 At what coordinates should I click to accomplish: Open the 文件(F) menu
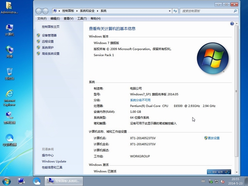(42, 19)
